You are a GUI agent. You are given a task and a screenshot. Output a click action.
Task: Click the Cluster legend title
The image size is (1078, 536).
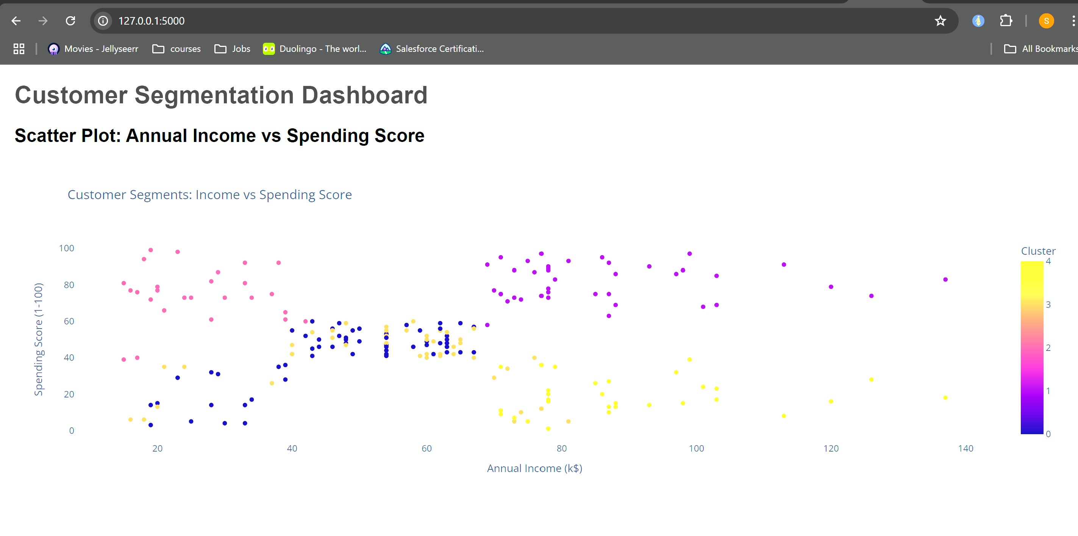tap(1038, 251)
